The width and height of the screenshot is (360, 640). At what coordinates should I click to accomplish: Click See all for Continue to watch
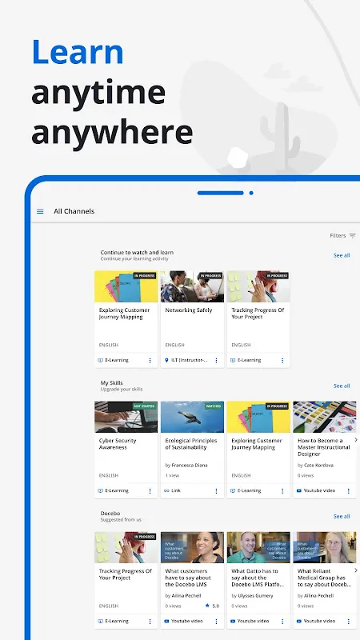coord(342,255)
